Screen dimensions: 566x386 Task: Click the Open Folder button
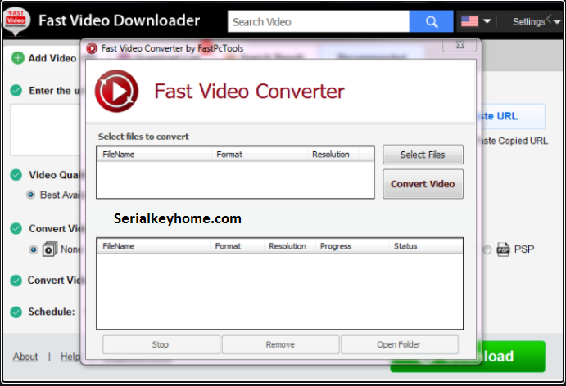[399, 344]
